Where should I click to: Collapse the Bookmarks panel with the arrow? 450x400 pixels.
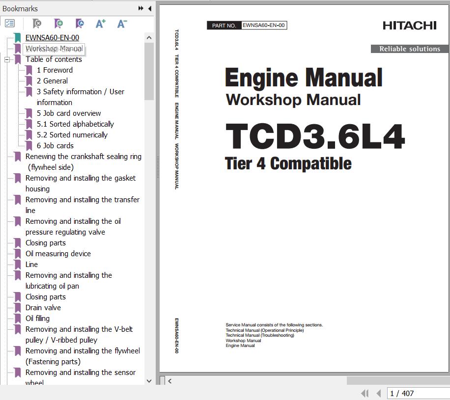(149, 8)
